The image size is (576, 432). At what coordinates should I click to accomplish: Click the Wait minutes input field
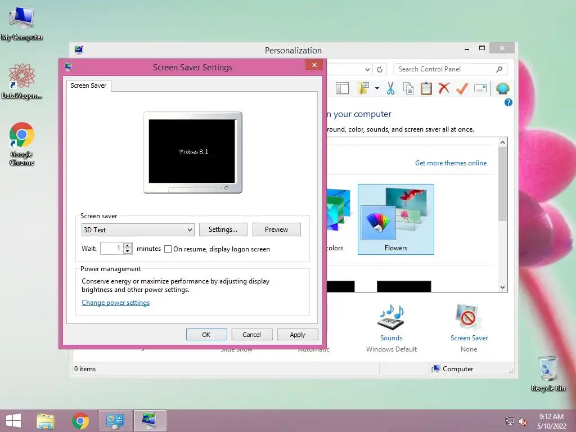(112, 249)
